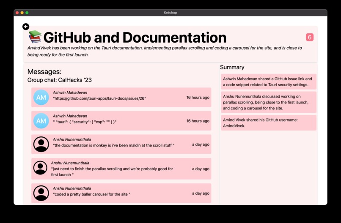Screen dimensions: 341x223
Task: Click the Ketchup window title
Action: (170, 13)
